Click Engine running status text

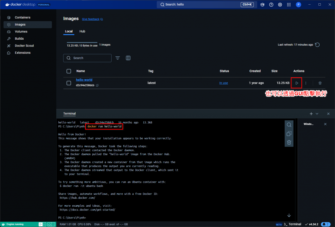coord(15,224)
